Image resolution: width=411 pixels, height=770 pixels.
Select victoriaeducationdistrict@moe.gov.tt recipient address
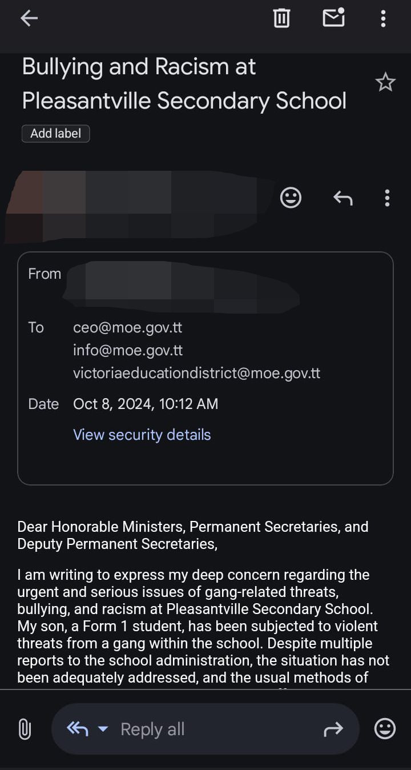[x=196, y=374]
